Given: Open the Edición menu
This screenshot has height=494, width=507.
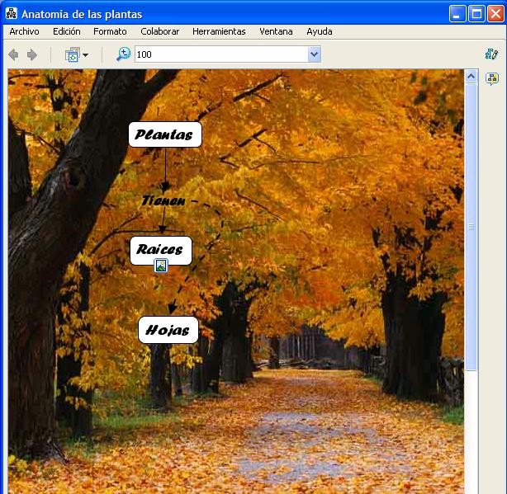Looking at the screenshot, I should click(x=67, y=31).
